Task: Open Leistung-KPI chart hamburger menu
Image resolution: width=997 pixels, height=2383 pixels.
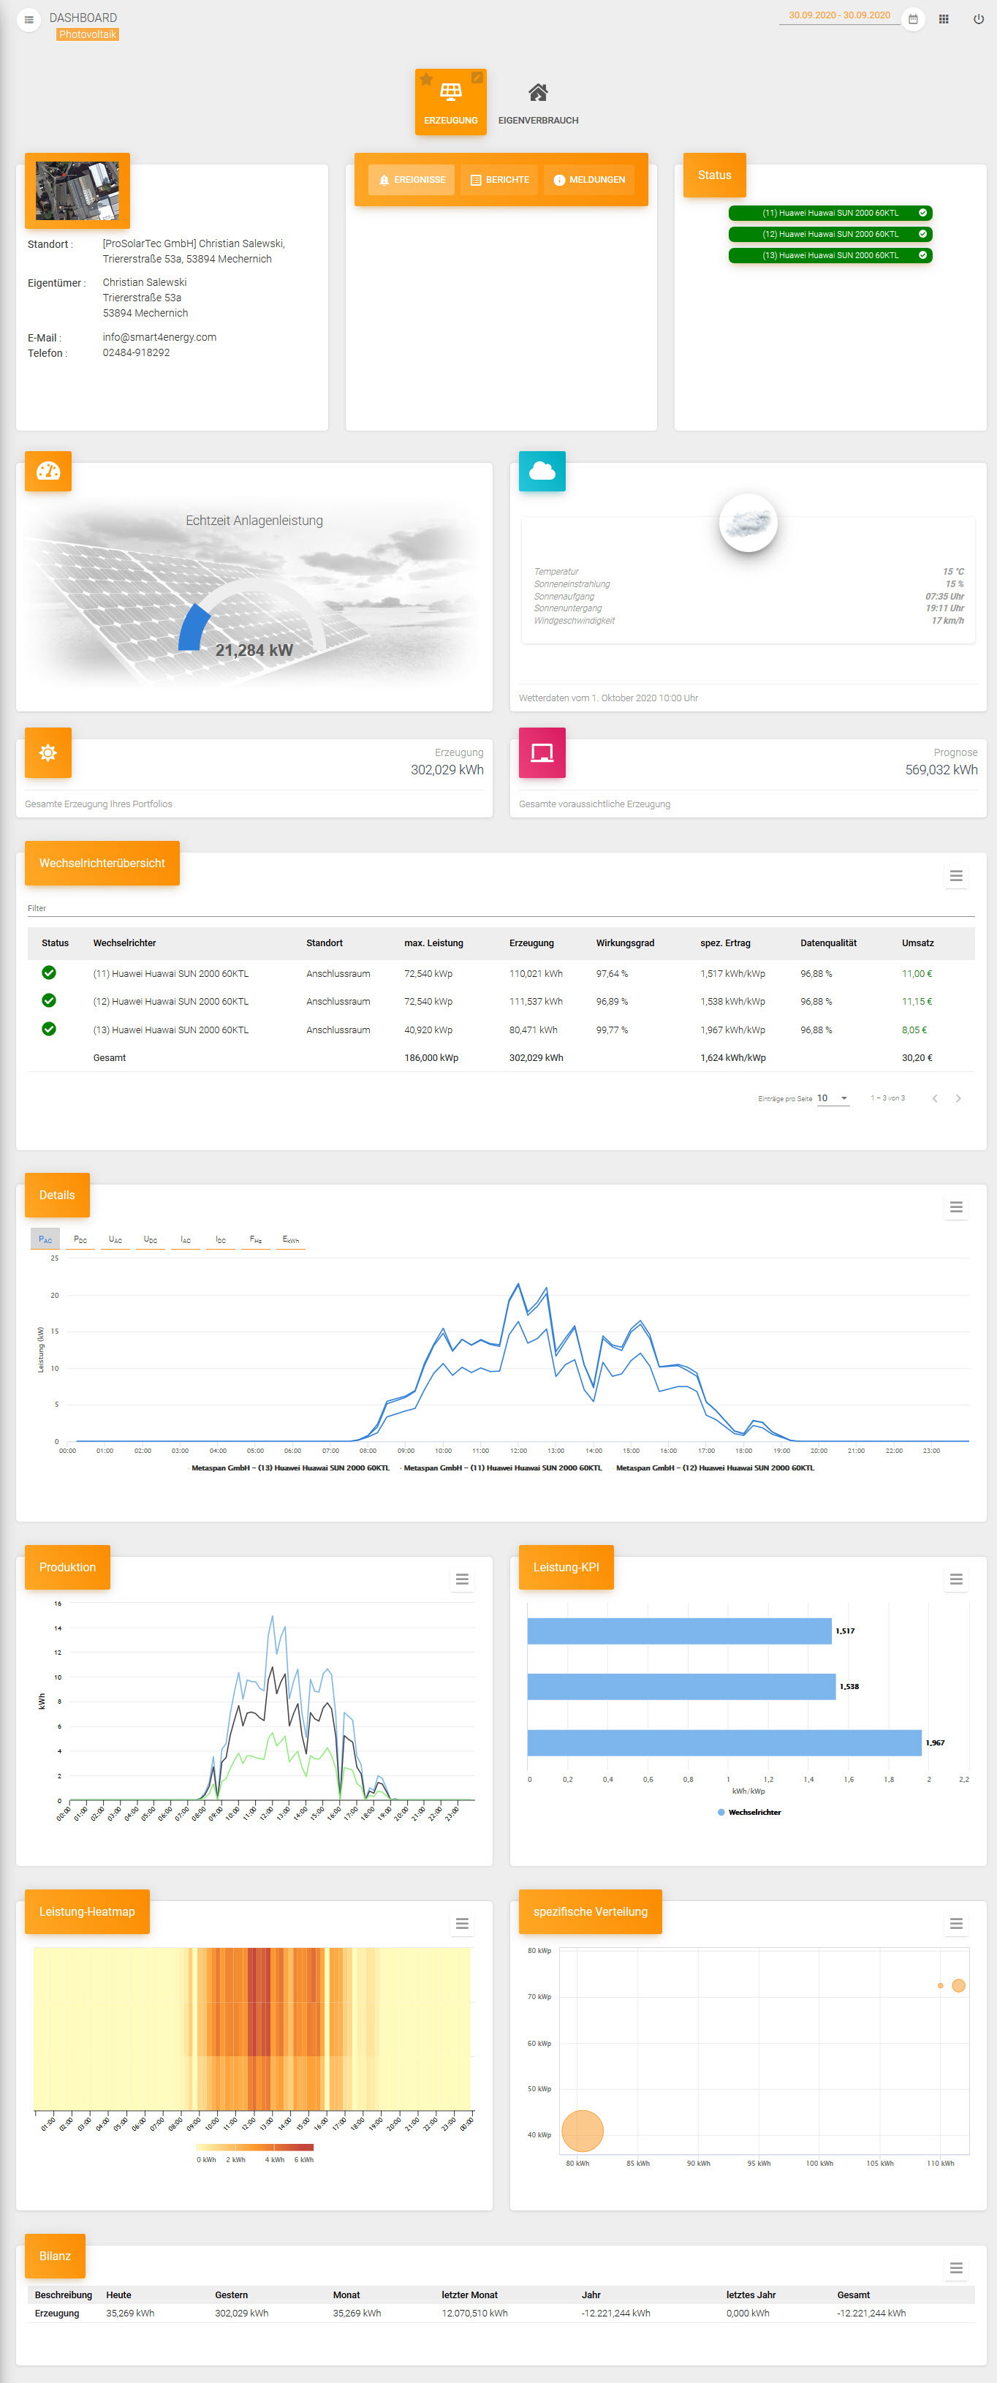Action: (956, 1579)
